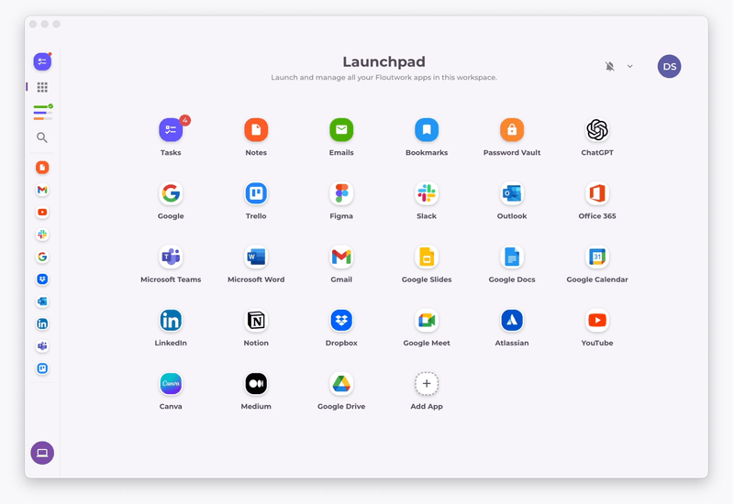Launch the Canva app
The image size is (734, 504).
[x=171, y=384]
